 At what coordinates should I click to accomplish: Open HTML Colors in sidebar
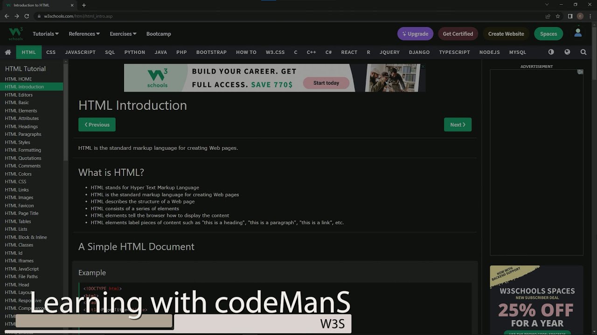[18, 174]
